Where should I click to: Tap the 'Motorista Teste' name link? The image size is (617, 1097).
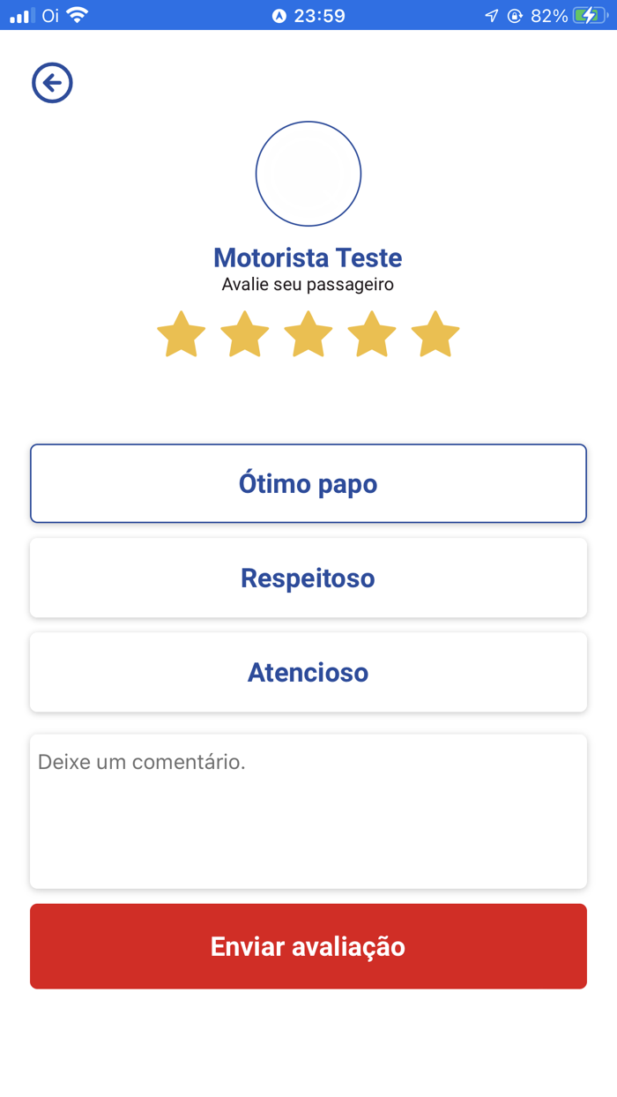pos(308,257)
